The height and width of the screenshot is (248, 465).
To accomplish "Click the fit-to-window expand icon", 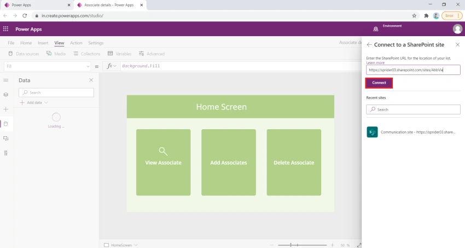I will click(359, 245).
